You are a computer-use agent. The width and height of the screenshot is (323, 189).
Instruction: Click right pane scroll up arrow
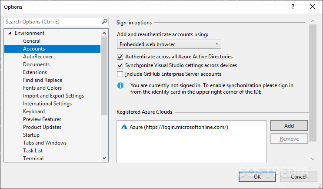click(313, 21)
